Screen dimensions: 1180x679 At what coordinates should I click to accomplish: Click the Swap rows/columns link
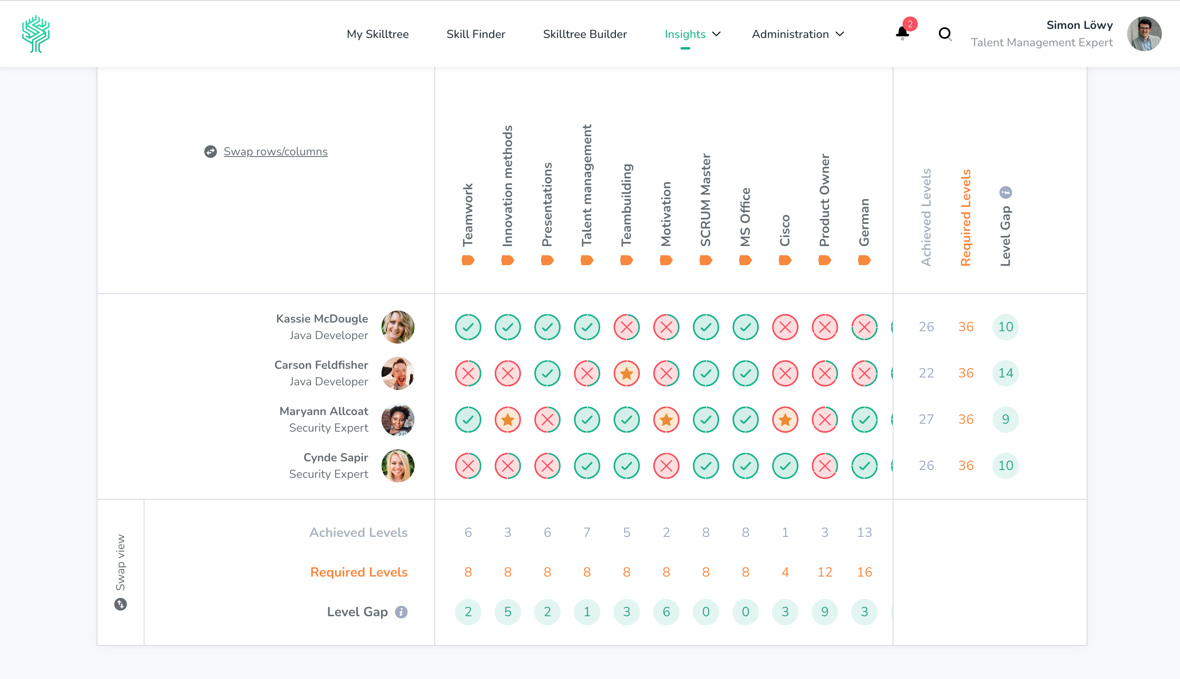275,152
